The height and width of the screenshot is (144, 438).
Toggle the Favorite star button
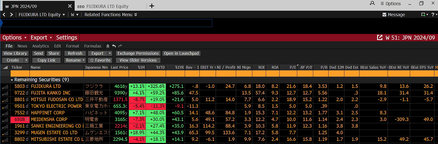(100, 60)
